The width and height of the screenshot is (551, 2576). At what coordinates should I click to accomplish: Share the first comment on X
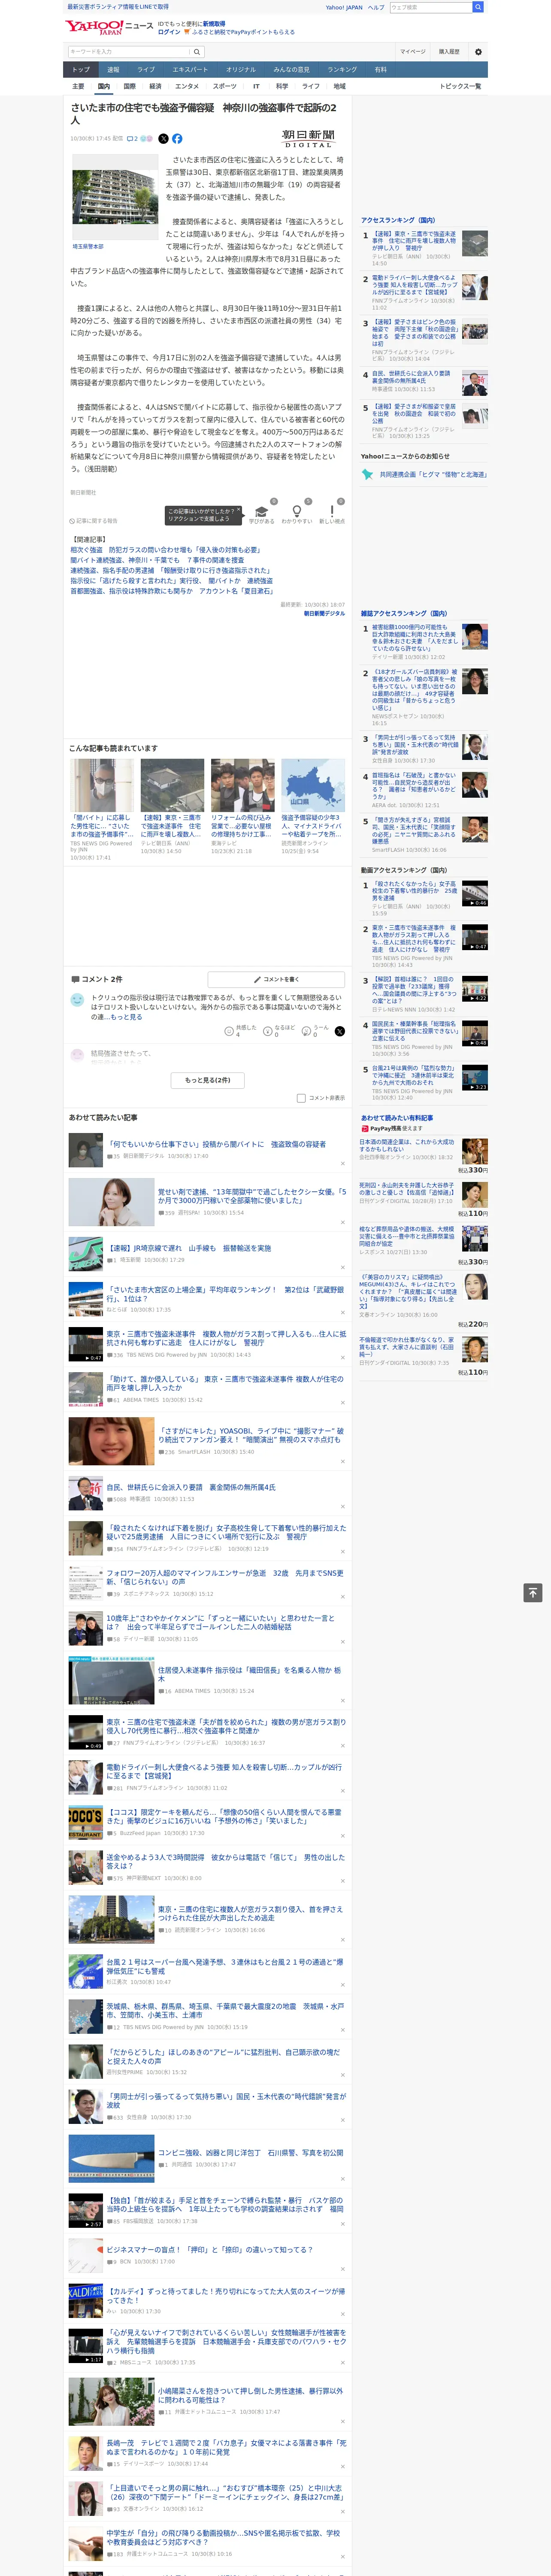(339, 1030)
